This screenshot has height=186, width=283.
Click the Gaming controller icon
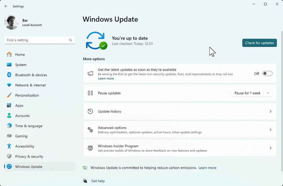tap(9, 136)
